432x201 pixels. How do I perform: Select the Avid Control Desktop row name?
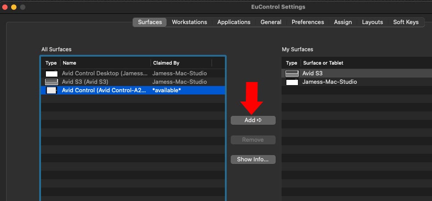[x=105, y=74]
